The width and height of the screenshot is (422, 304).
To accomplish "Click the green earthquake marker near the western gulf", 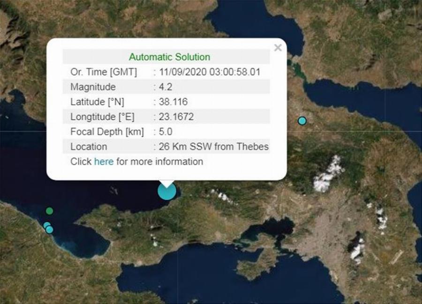I will (50, 211).
